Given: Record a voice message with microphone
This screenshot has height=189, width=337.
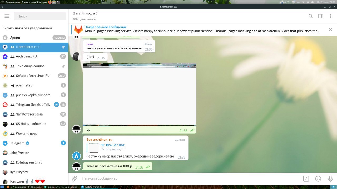Looking at the screenshot, I should coord(330,179).
